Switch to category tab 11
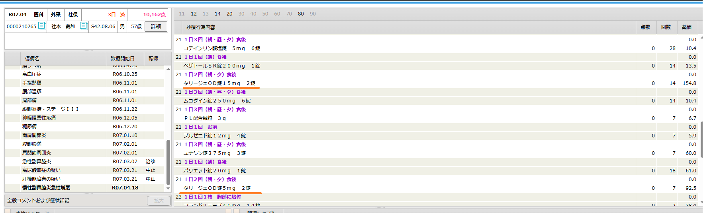This screenshot has width=713, height=220. (182, 14)
